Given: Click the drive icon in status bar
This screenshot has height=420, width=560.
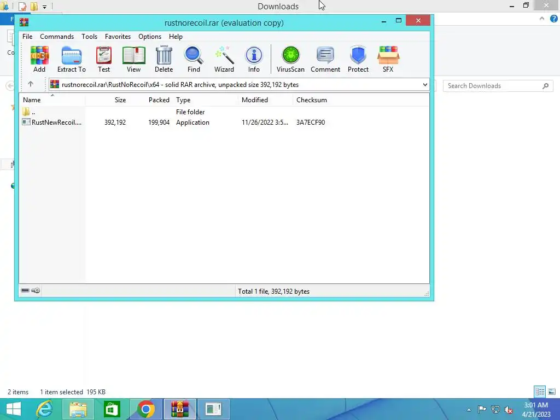Looking at the screenshot, I should pos(25,291).
